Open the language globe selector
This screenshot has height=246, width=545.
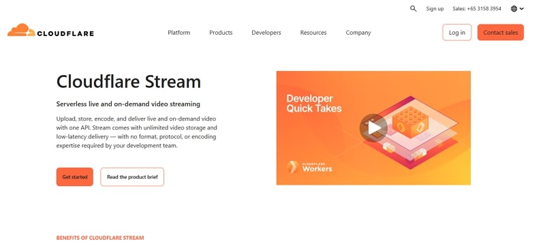(x=517, y=9)
